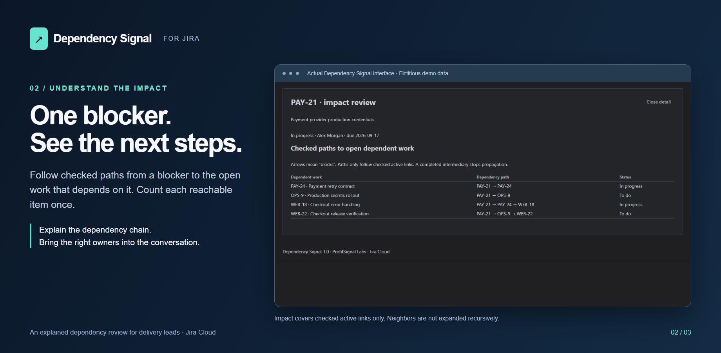Click the Status column header

[625, 177]
